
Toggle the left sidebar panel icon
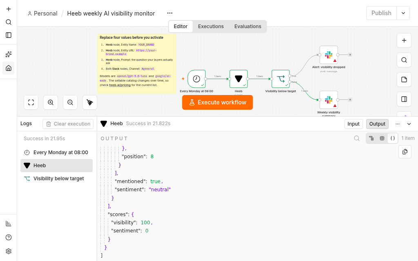9,35
